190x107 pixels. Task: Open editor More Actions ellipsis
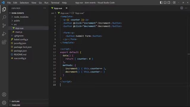(186, 8)
